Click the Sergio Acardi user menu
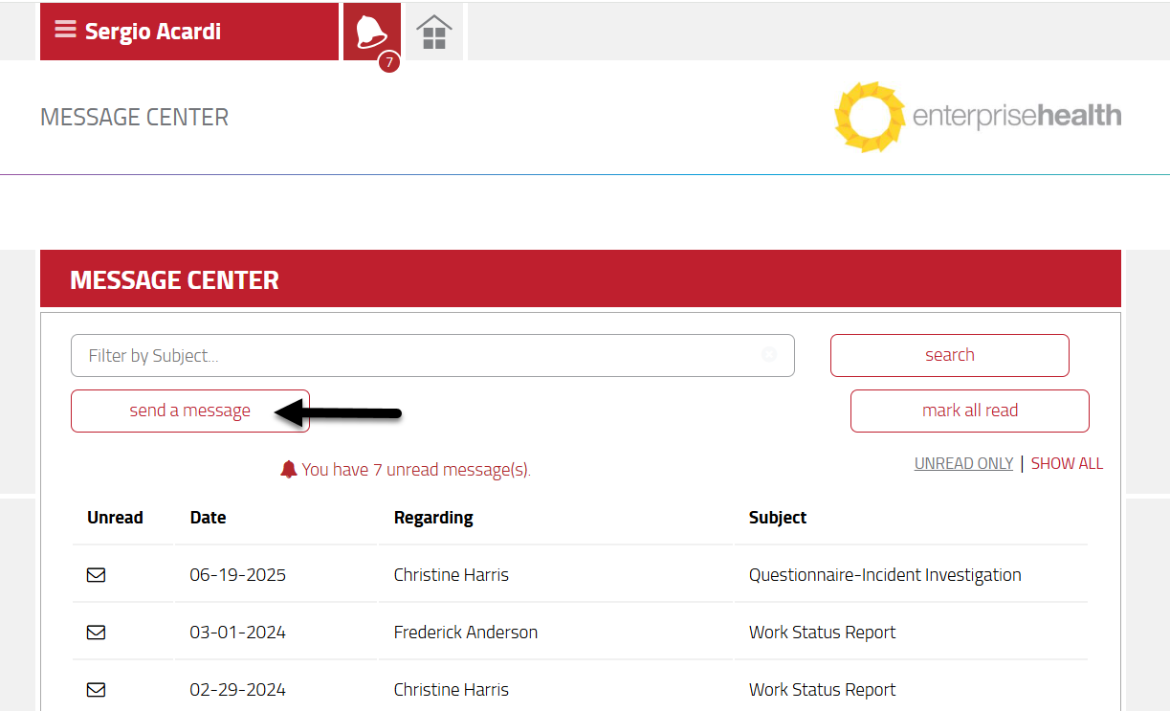This screenshot has width=1170, height=711. (153, 31)
